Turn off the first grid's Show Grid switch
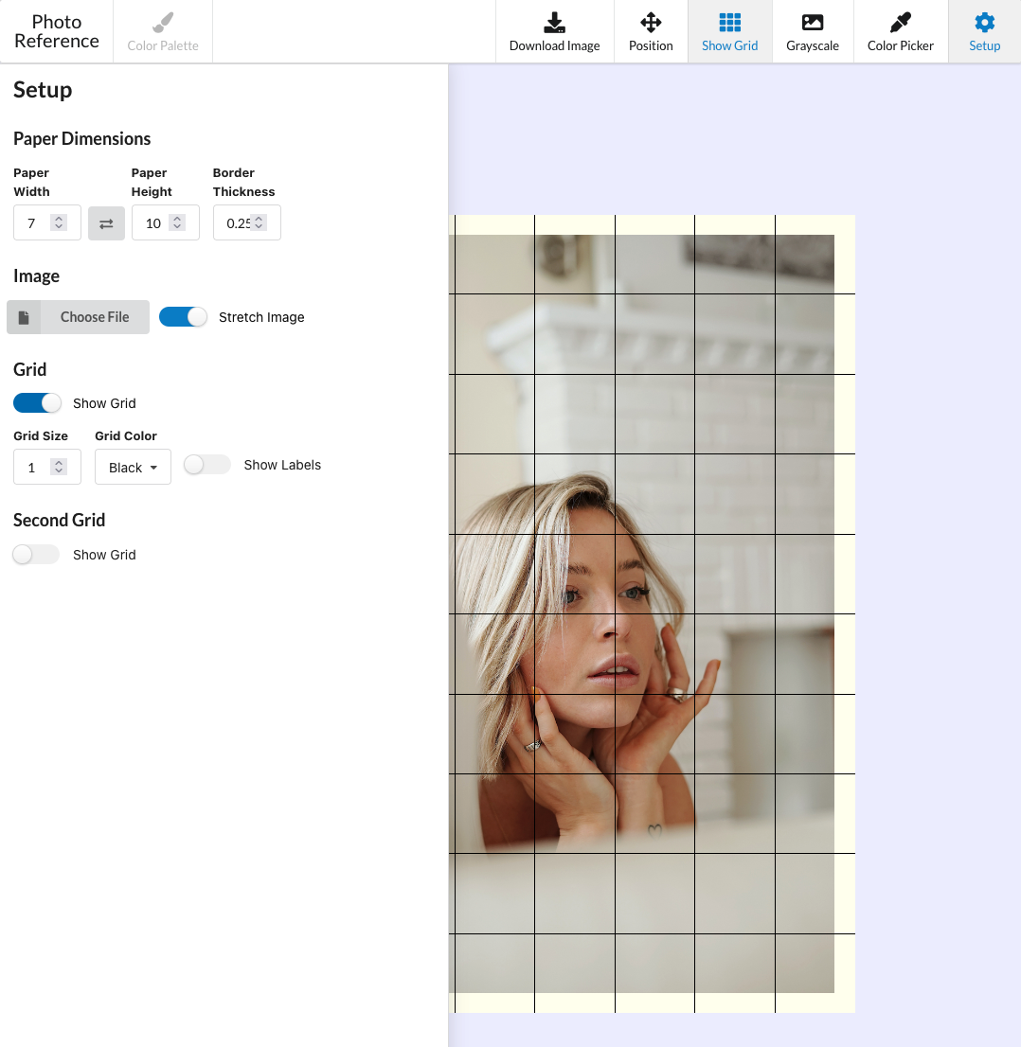The image size is (1021, 1047). coord(38,402)
